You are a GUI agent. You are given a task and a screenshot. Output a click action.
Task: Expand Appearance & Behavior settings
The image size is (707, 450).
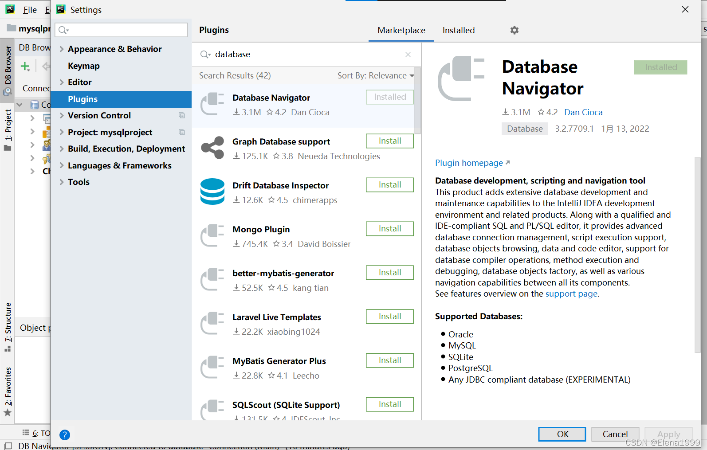coord(62,49)
